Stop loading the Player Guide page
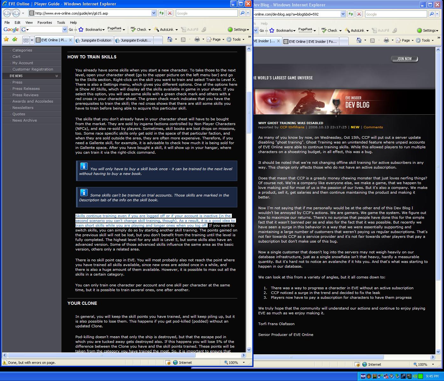The width and height of the screenshot is (444, 381). tap(170, 13)
